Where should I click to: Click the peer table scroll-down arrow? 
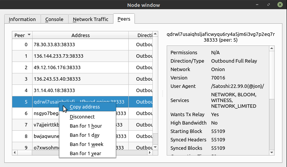tap(155, 147)
